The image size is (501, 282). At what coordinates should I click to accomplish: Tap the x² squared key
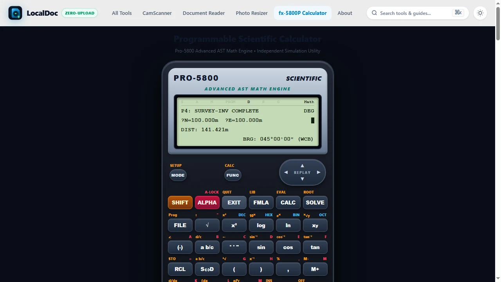[x=234, y=225]
